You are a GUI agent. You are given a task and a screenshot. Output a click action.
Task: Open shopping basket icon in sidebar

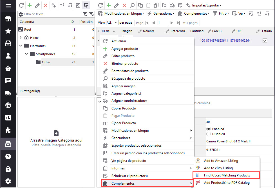click(8, 68)
